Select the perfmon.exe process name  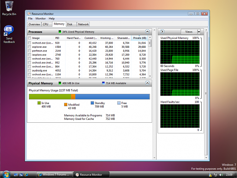(39, 51)
